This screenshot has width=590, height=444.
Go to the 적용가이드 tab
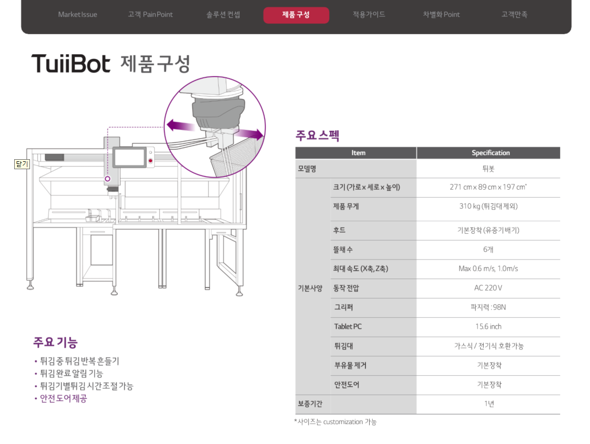click(x=369, y=15)
